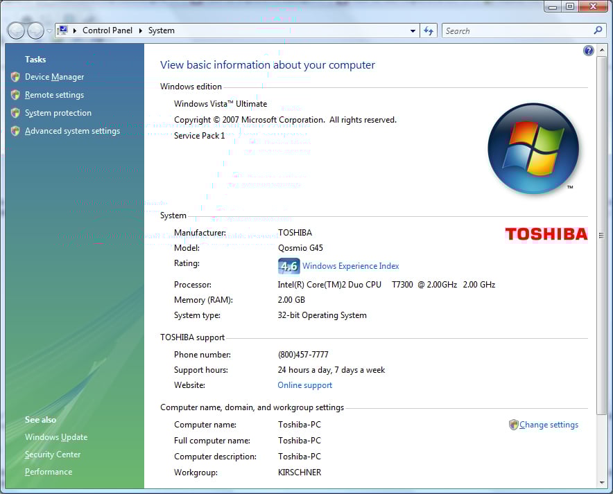Click the TOSHIBA red logo image
The height and width of the screenshot is (494, 613).
(546, 234)
